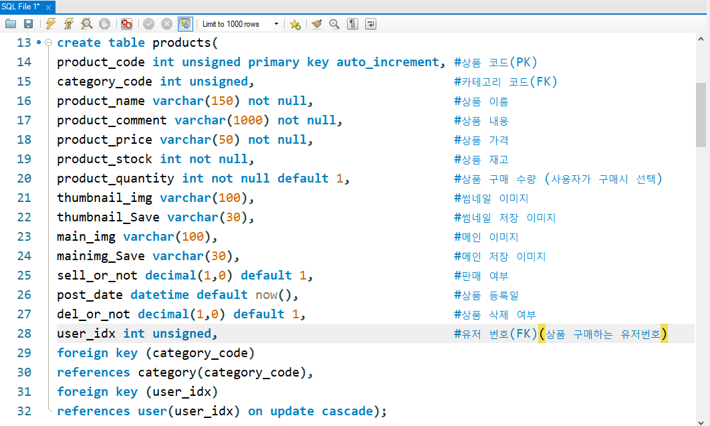This screenshot has width=710, height=426.
Task: Click 'thumbnail_Save' column name
Action: pos(108,217)
